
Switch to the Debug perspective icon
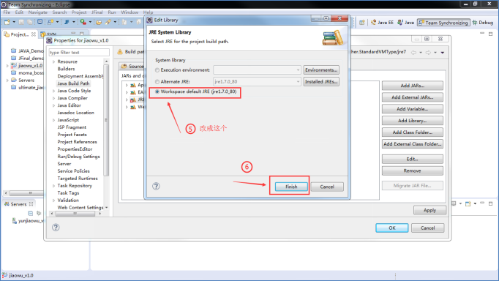tap(483, 22)
